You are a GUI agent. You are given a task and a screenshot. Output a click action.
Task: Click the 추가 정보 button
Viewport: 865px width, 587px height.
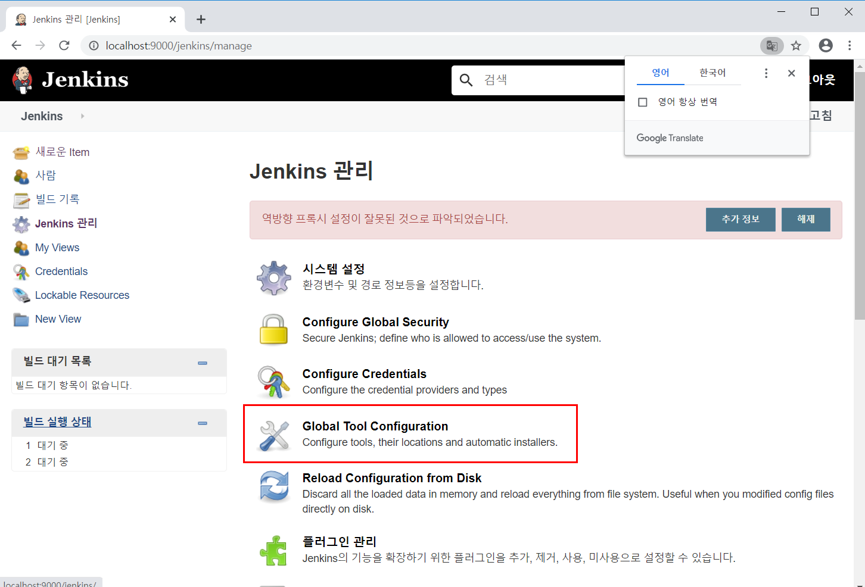(x=740, y=220)
